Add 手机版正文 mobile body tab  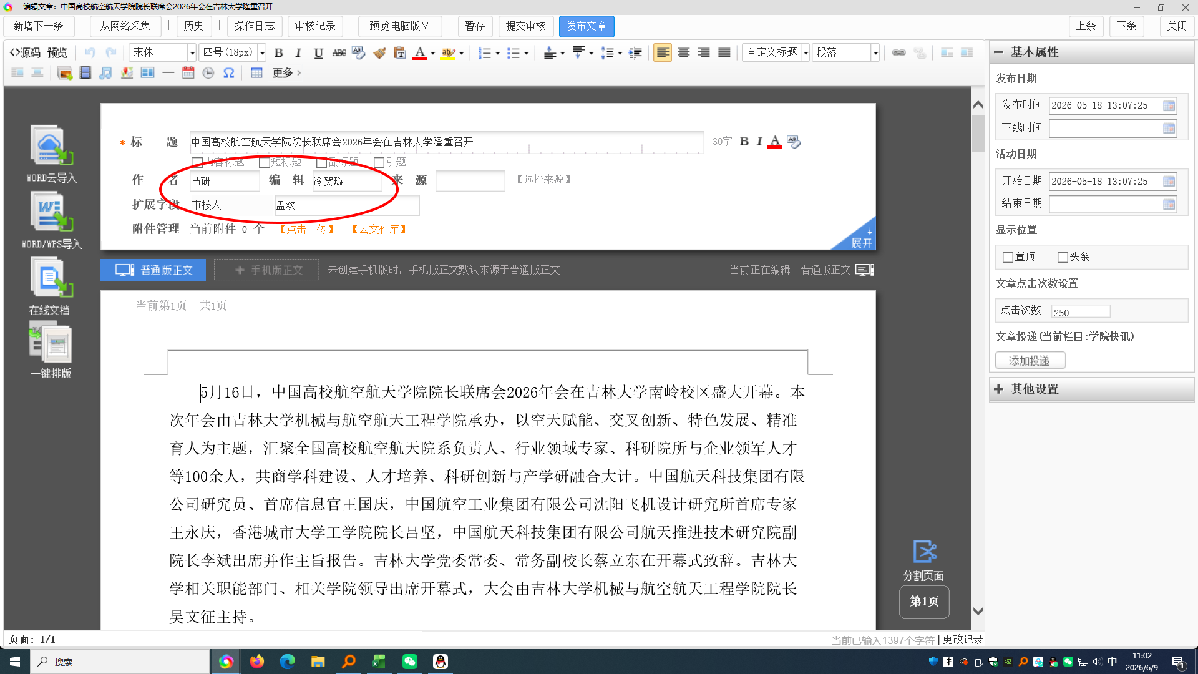268,270
